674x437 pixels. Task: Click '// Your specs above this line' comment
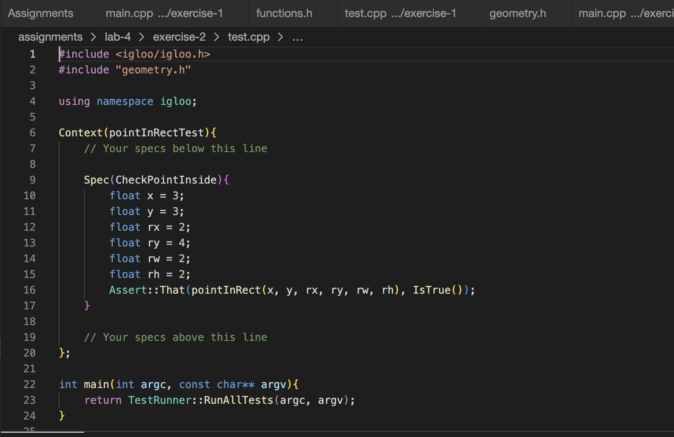pos(176,337)
